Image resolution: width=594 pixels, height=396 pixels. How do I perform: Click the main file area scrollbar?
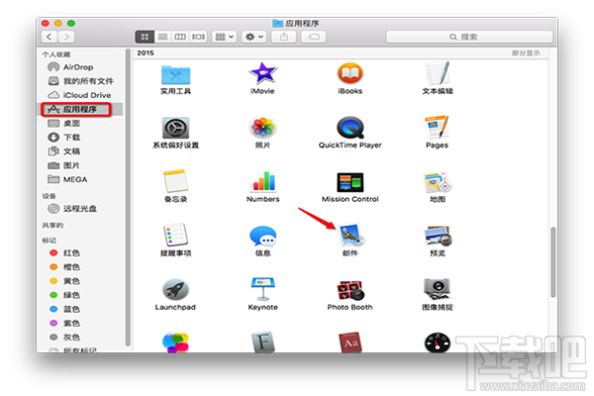pyautogui.click(x=553, y=262)
